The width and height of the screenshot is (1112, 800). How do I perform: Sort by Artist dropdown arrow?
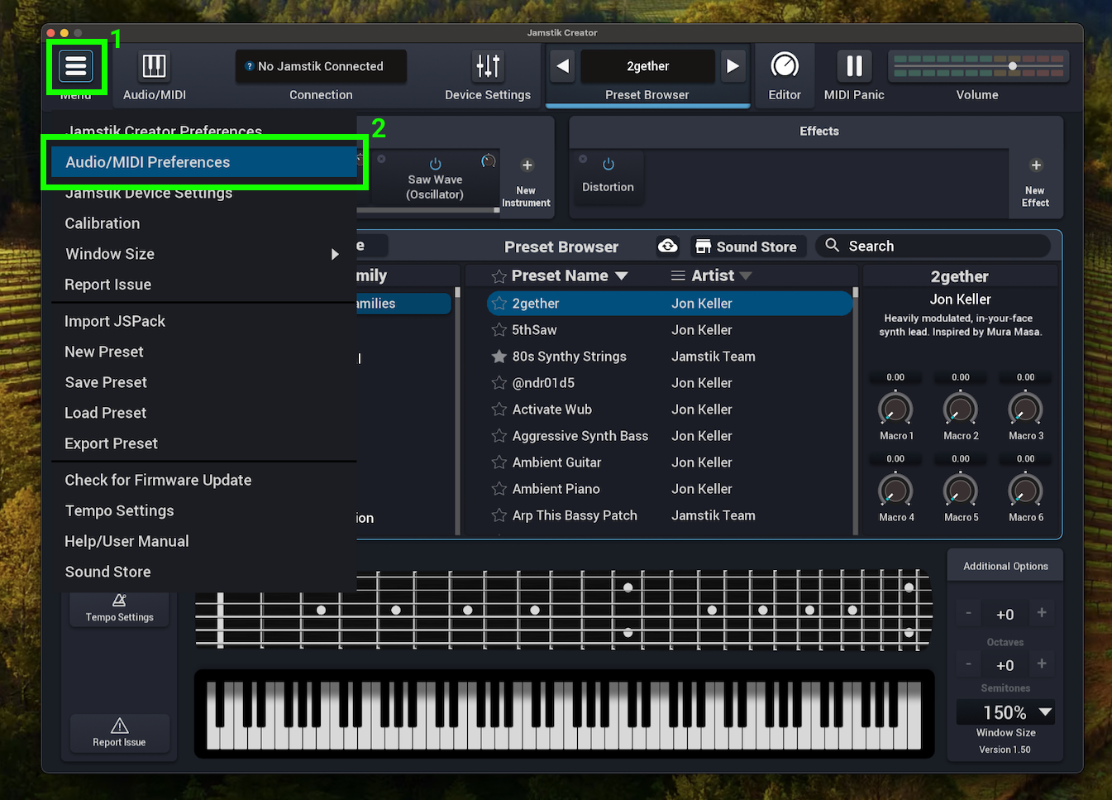[x=746, y=276]
